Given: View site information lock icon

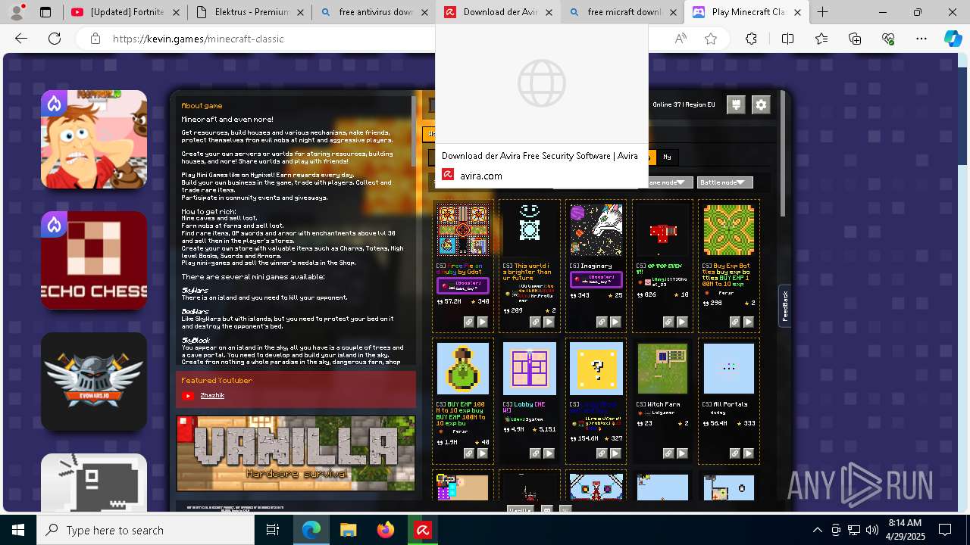Looking at the screenshot, I should (x=95, y=39).
